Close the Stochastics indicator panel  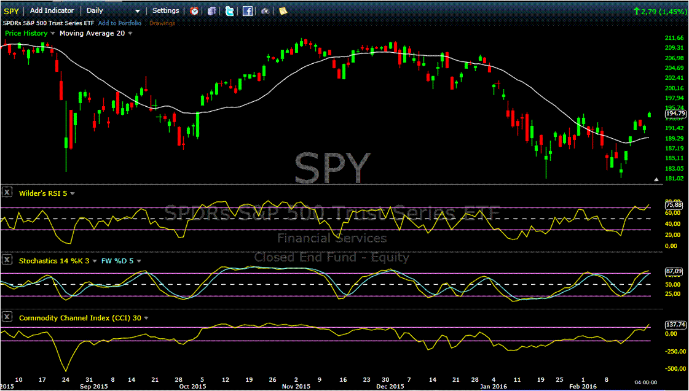pos(7,260)
